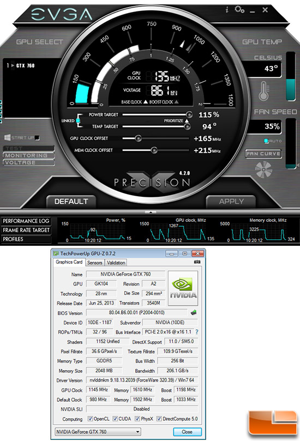The width and height of the screenshot is (300, 441).
Task: Open the Performance Log tab
Action: click(26, 221)
